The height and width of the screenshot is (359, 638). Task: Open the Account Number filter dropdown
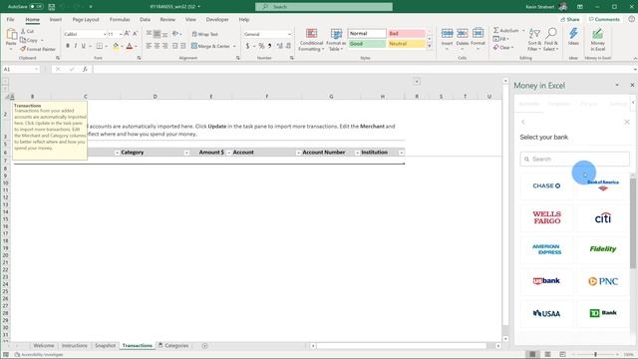[357, 153]
